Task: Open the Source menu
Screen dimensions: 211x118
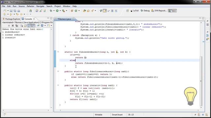Action: click(21, 6)
